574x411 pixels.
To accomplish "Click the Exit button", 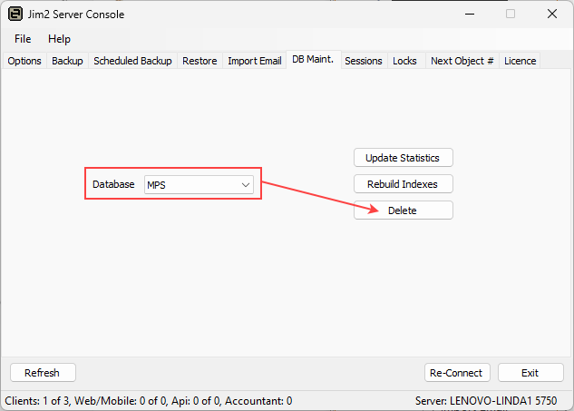I will click(530, 373).
